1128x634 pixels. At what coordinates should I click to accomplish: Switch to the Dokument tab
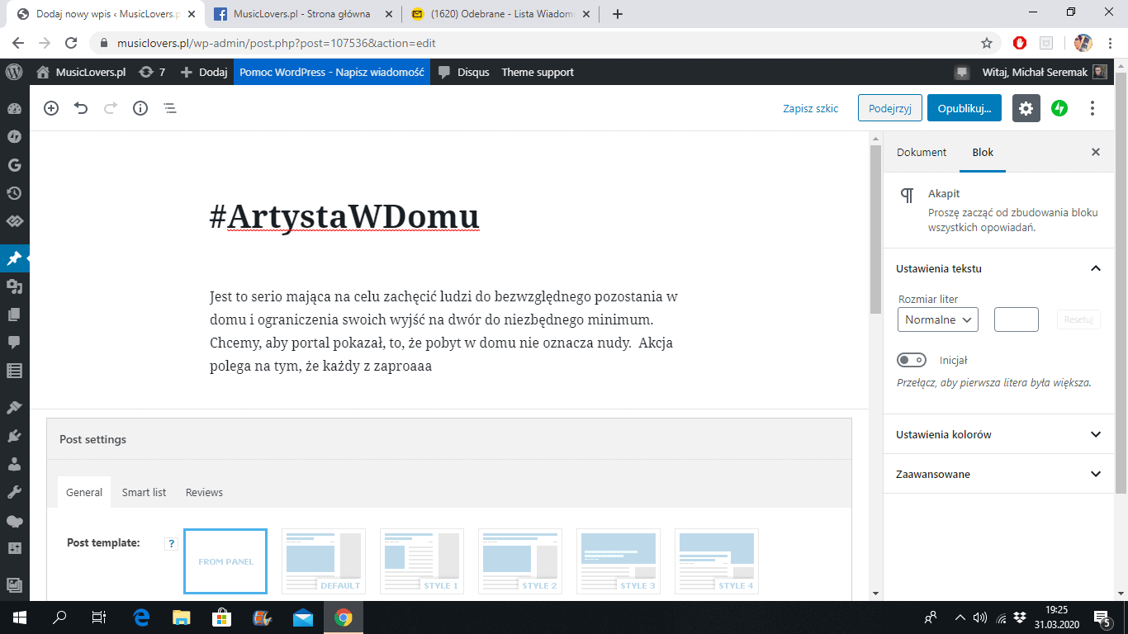922,152
